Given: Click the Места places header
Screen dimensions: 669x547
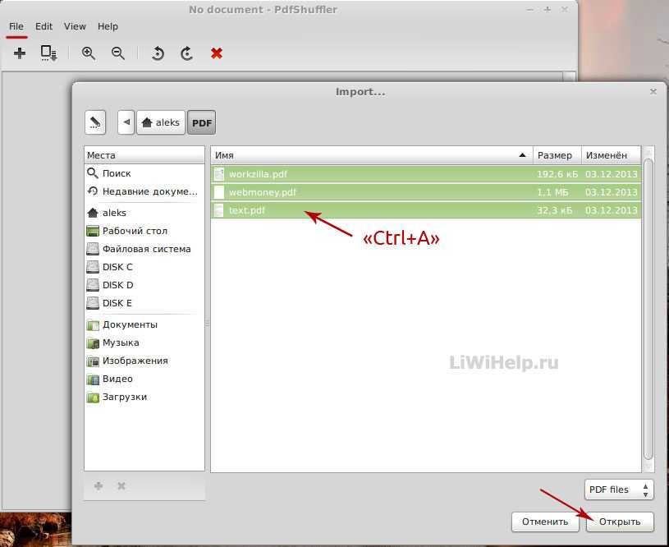Looking at the screenshot, I should [144, 155].
